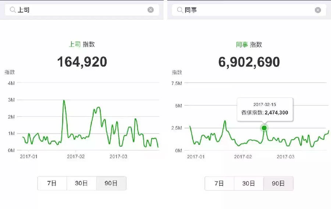Click the 6,902,690 index value
The height and width of the screenshot is (209, 331).
(249, 62)
